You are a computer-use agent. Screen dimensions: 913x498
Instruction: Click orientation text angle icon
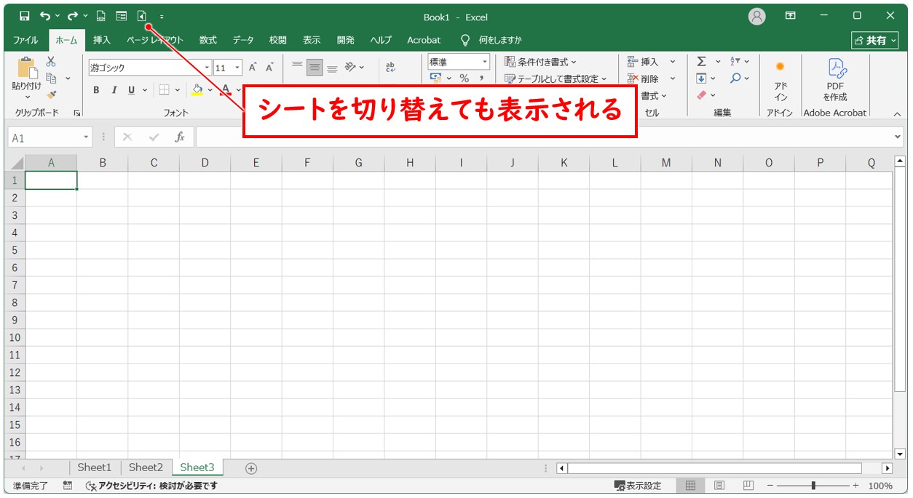(351, 68)
